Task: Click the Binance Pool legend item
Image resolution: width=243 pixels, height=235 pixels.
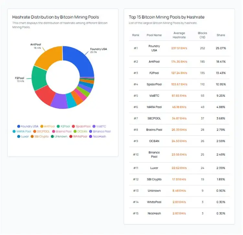Action: pos(100,132)
